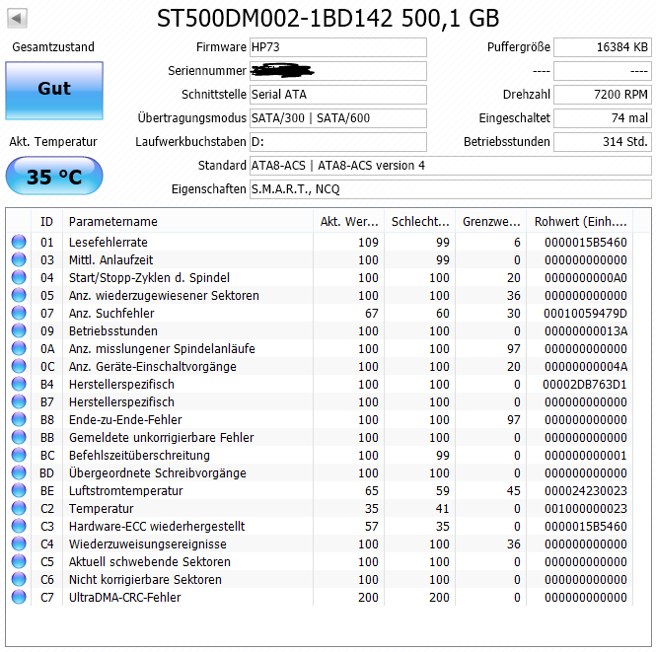Select the status circle for Lesefehlerrate
The width and height of the screenshot is (656, 652).
[19, 242]
